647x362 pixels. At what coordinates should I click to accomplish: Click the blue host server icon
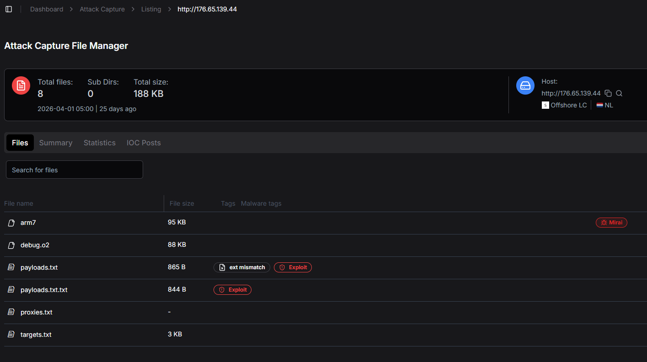pos(525,85)
